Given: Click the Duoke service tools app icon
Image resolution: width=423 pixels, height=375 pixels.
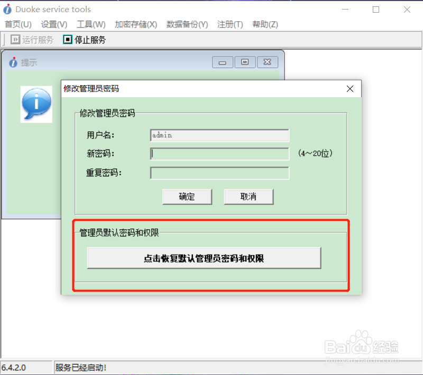Looking at the screenshot, I should tap(7, 9).
